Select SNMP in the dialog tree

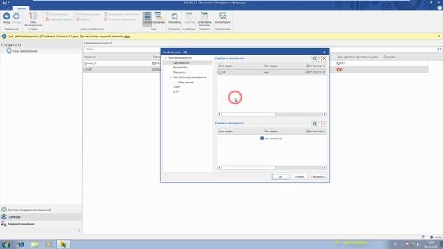click(x=177, y=87)
